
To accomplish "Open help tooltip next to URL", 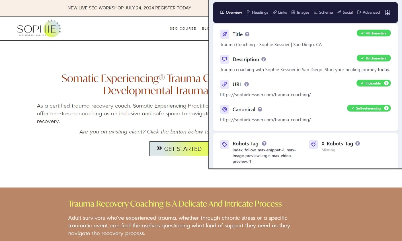I will (247, 84).
